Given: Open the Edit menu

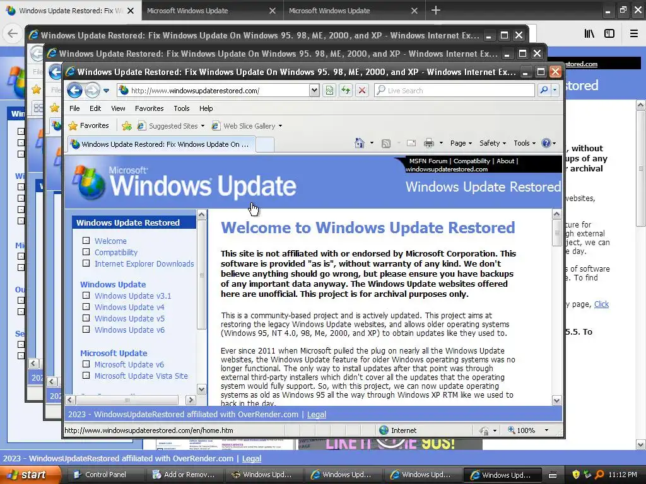Looking at the screenshot, I should click(95, 108).
